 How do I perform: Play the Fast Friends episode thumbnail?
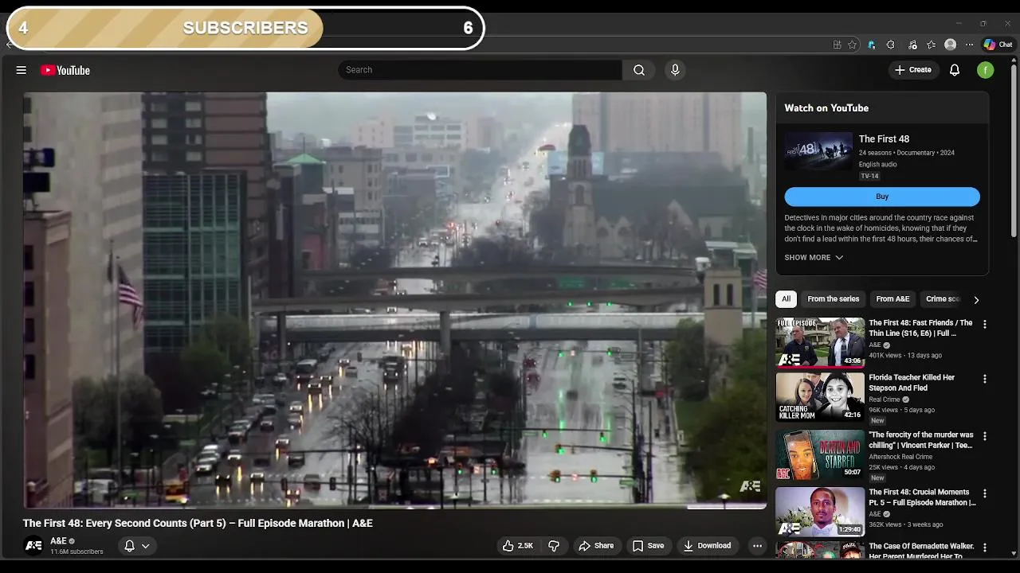(820, 342)
